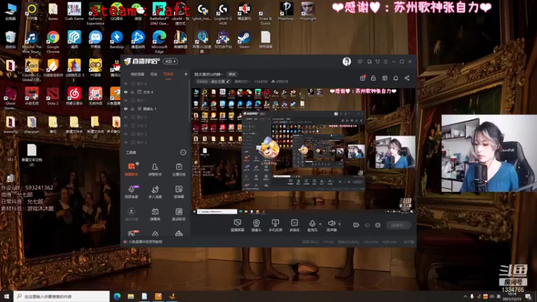Toggle preview eye icon in bottom bar
Image resolution: width=537 pixels, height=302 pixels.
pyautogui.click(x=367, y=225)
